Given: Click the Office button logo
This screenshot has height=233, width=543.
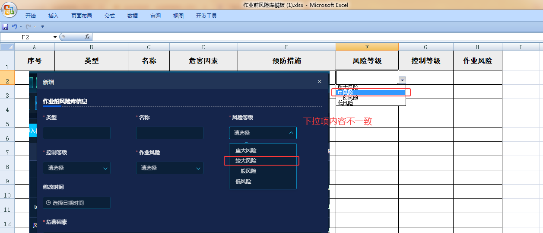Looking at the screenshot, I should (x=9, y=10).
